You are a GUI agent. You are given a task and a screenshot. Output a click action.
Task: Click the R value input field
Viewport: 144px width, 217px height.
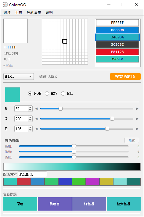pos(21,109)
